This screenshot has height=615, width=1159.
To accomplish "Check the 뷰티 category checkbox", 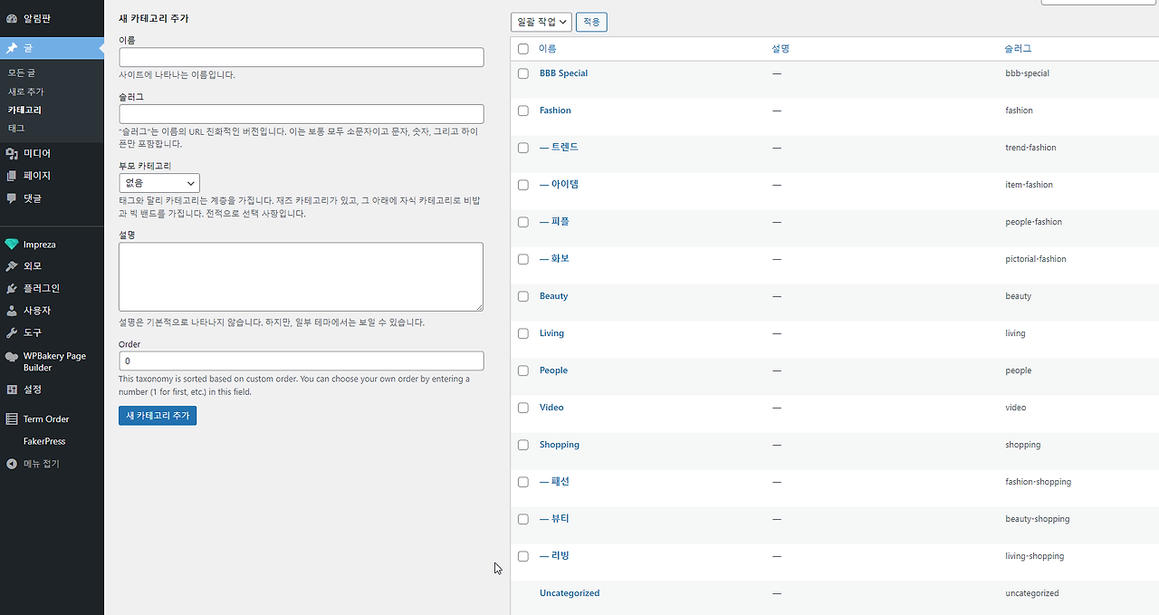I will coord(523,519).
